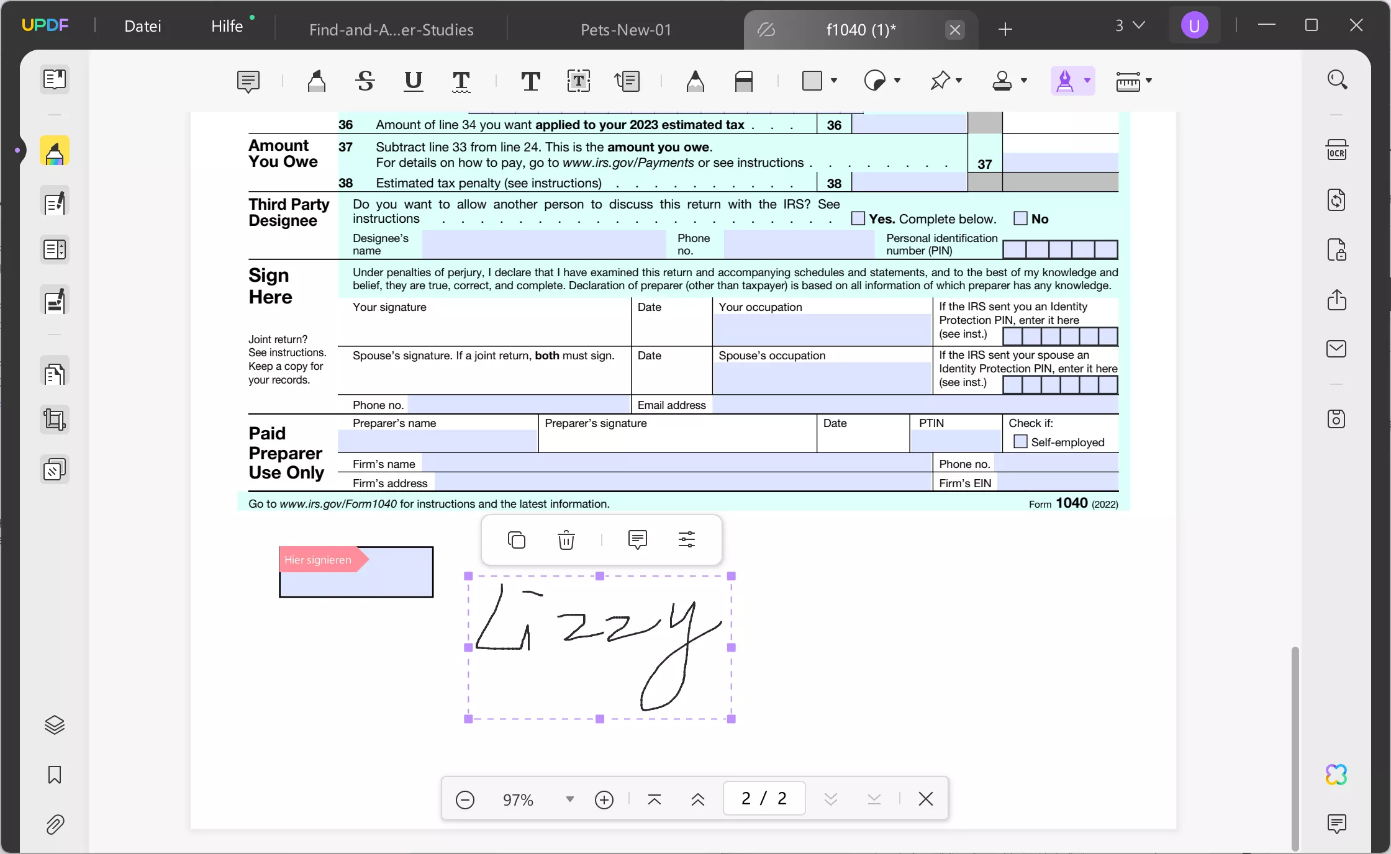Open the zoom percentage dropdown

(569, 799)
